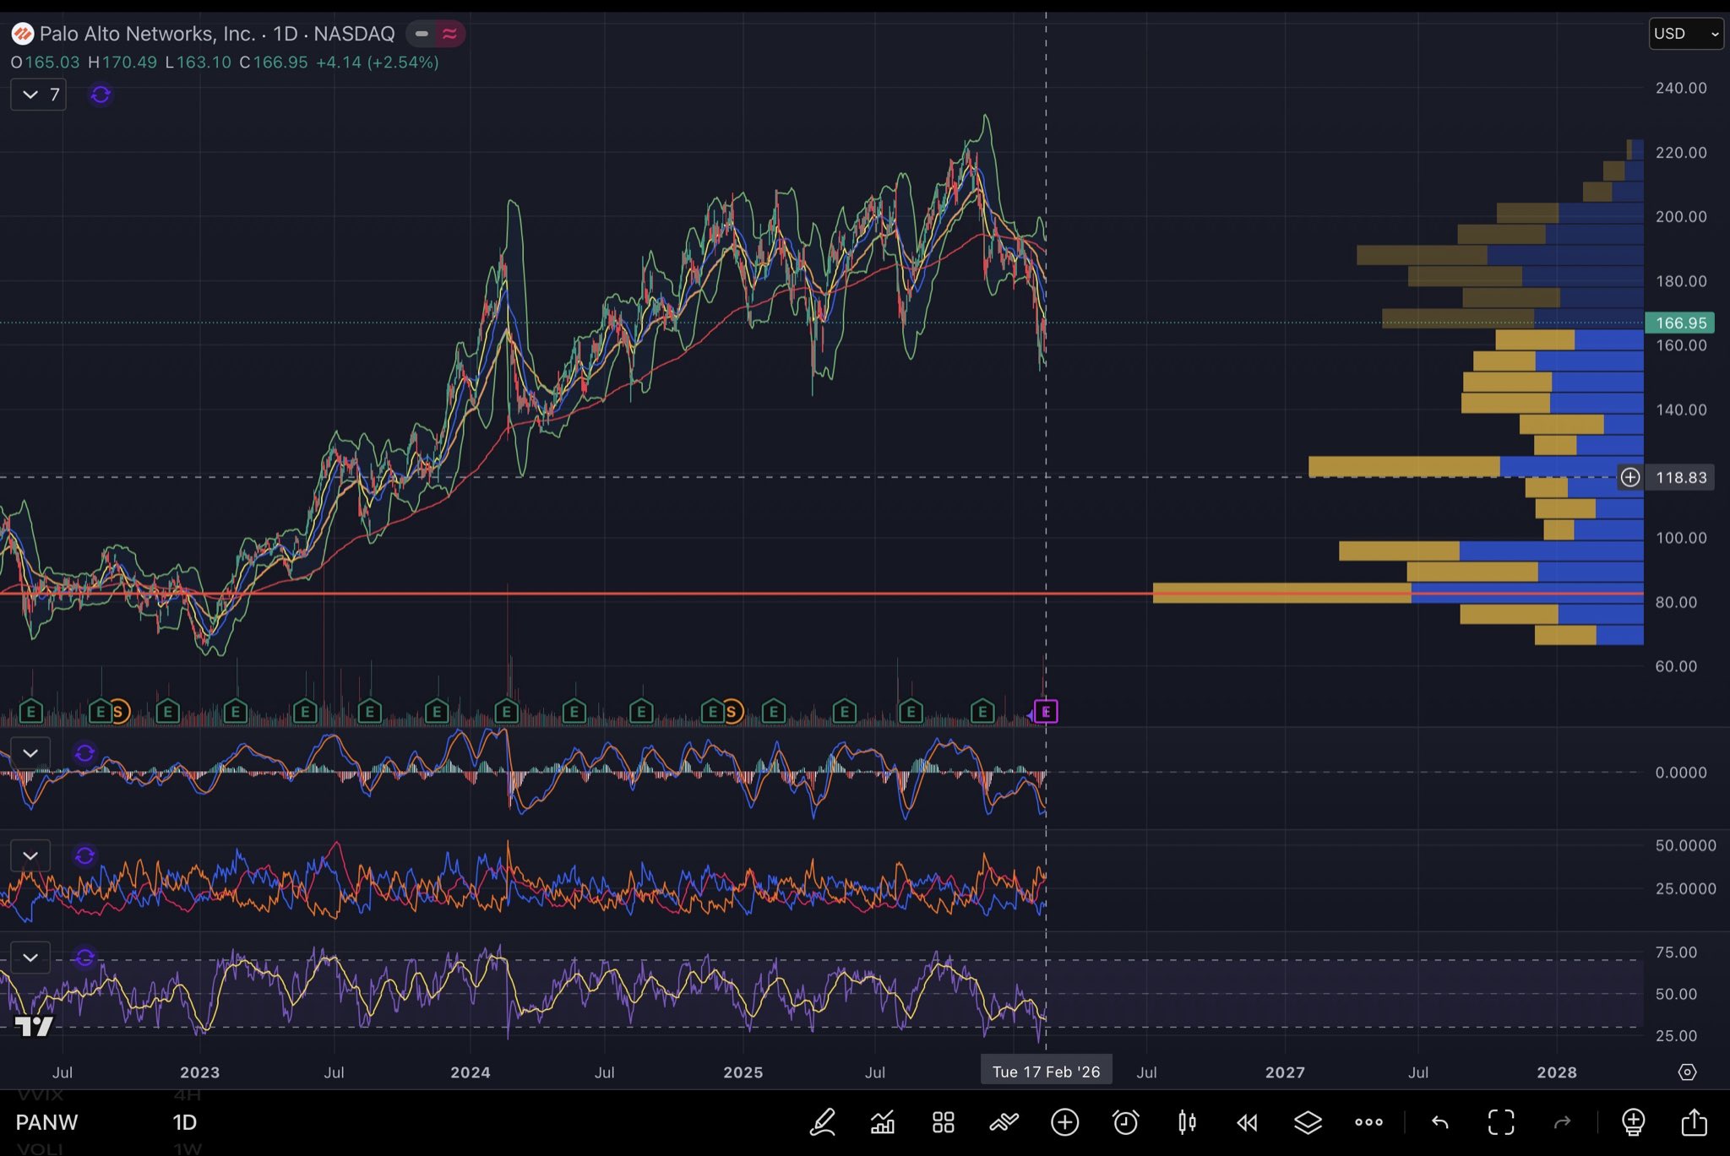Open the drawing tools pen icon
The width and height of the screenshot is (1730, 1156).
click(822, 1122)
